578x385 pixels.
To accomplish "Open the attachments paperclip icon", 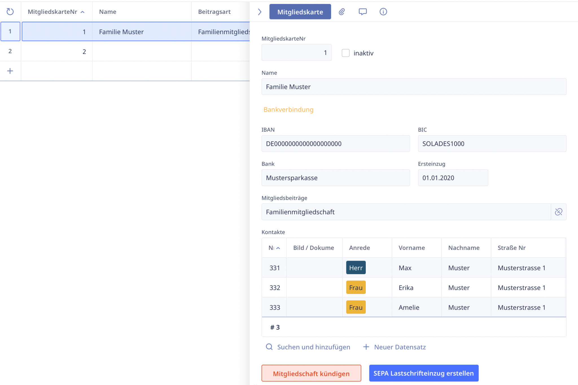I will tap(342, 12).
